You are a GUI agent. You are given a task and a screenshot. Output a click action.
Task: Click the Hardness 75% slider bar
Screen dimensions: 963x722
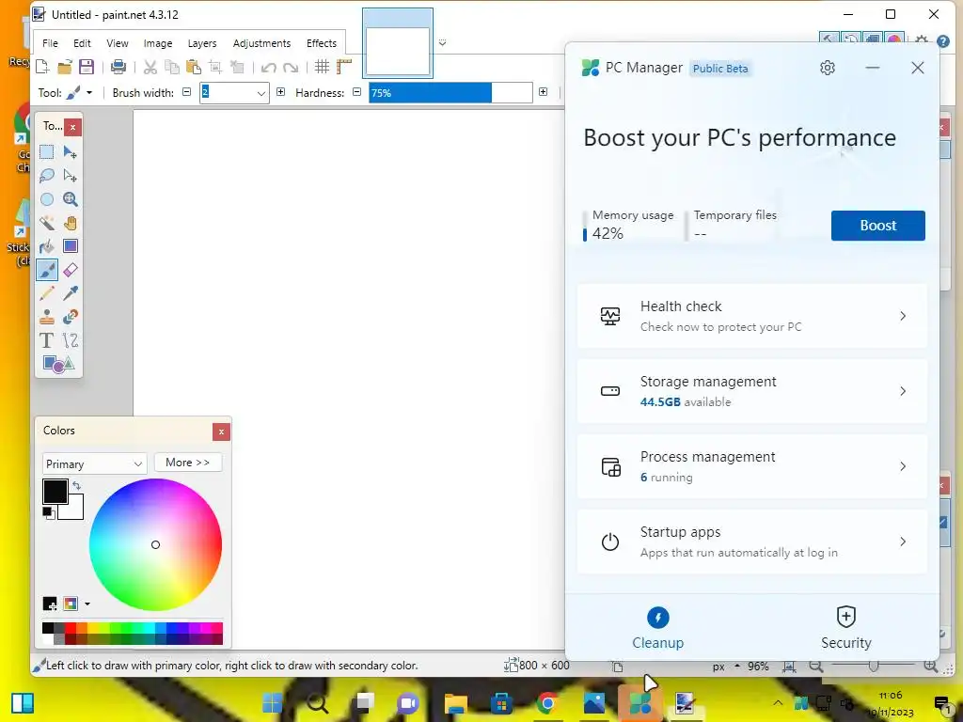click(450, 93)
